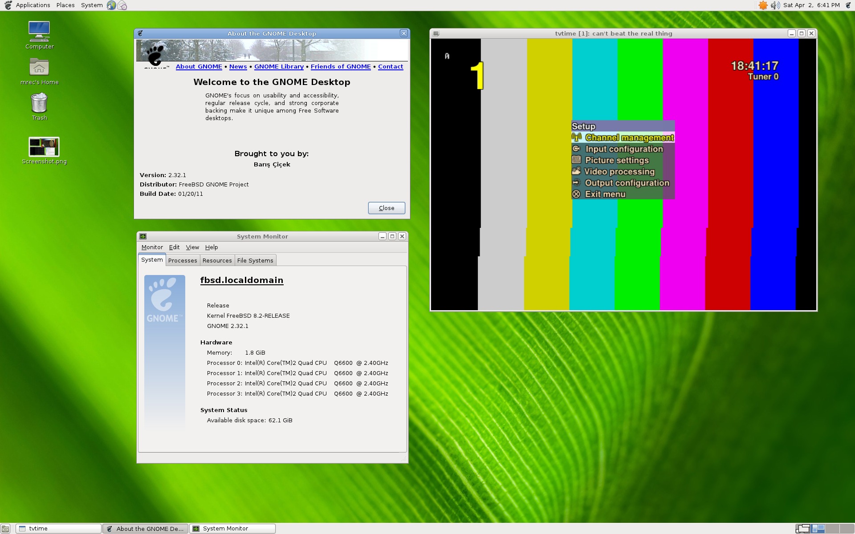This screenshot has width=855, height=534.
Task: Click the tvtime window menu icon
Action: (x=436, y=33)
